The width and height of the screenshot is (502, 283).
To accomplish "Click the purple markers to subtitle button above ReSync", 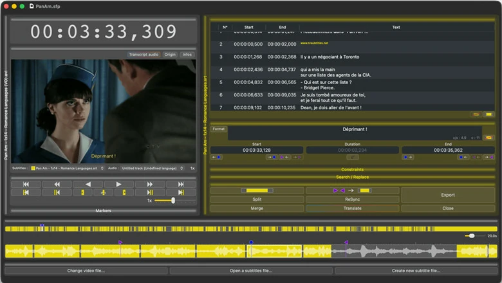I will click(x=352, y=190).
